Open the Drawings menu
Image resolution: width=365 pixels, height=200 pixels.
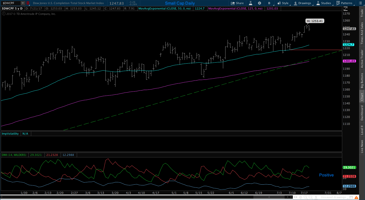pyautogui.click(x=303, y=3)
